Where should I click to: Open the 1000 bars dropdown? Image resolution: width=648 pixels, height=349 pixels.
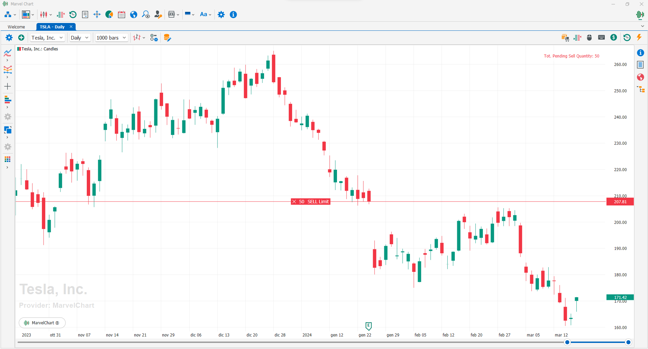coord(111,38)
